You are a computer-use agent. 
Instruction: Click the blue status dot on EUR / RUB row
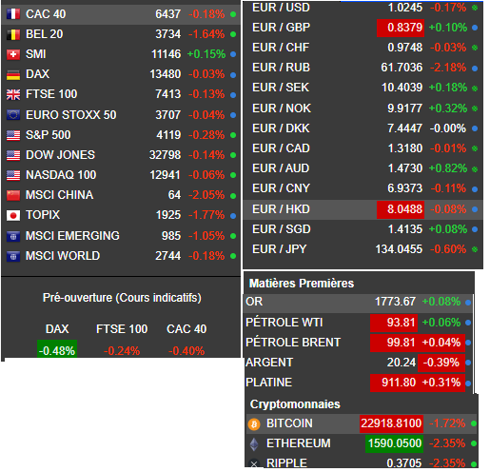475,69
